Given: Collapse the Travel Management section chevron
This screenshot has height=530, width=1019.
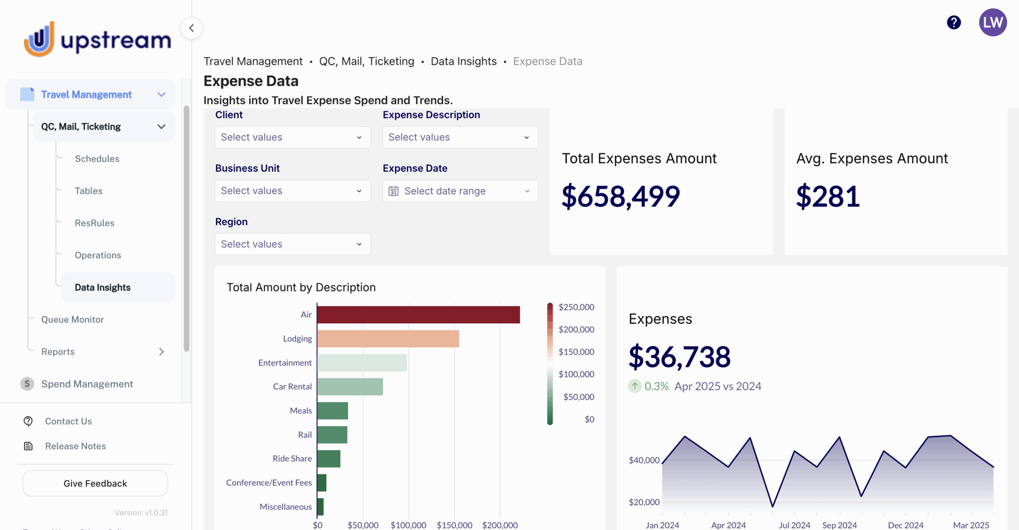Looking at the screenshot, I should (x=161, y=95).
